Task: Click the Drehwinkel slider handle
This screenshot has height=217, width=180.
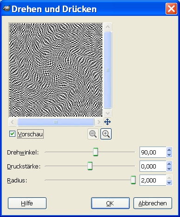Action: pos(95,152)
